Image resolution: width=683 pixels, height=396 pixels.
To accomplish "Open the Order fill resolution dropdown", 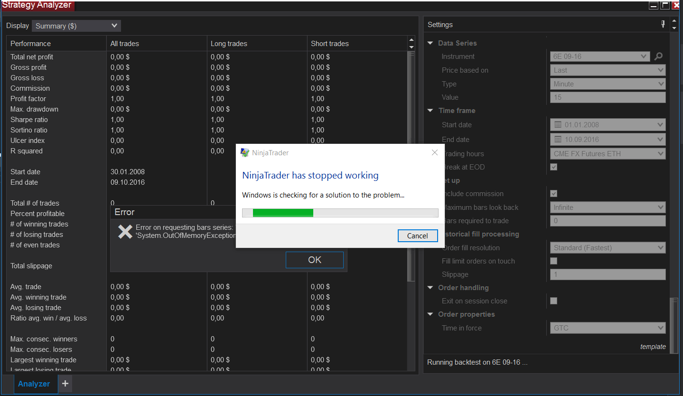I will point(608,247).
